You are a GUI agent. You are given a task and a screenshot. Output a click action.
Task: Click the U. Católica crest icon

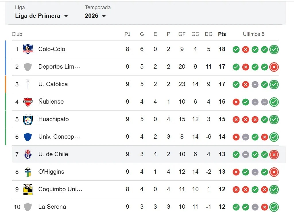click(28, 84)
